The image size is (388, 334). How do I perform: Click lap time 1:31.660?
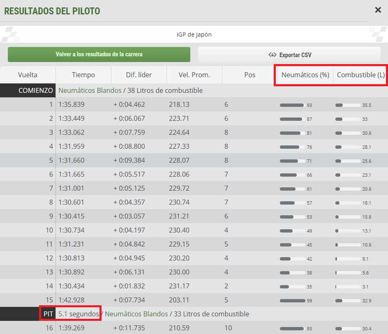tap(71, 160)
